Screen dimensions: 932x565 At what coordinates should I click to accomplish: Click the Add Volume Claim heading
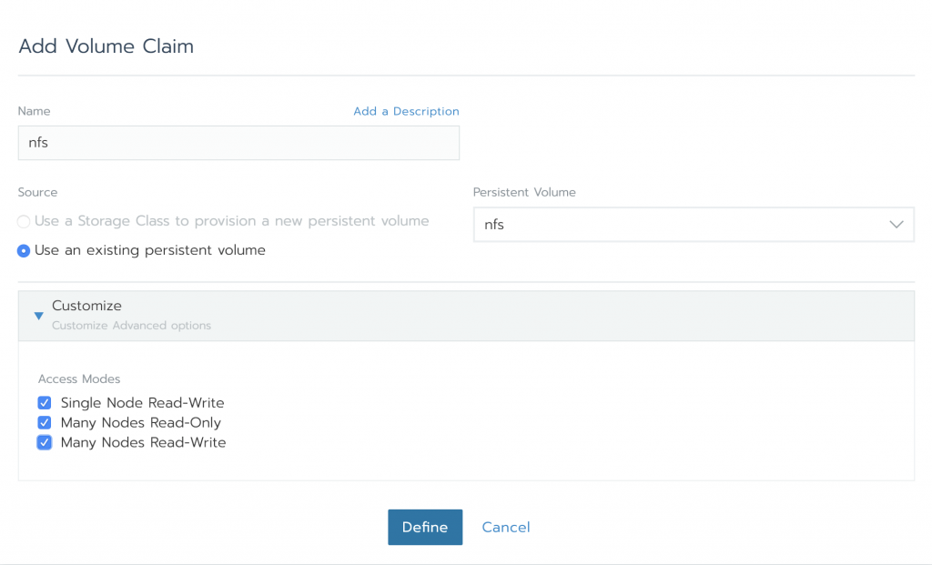click(106, 46)
